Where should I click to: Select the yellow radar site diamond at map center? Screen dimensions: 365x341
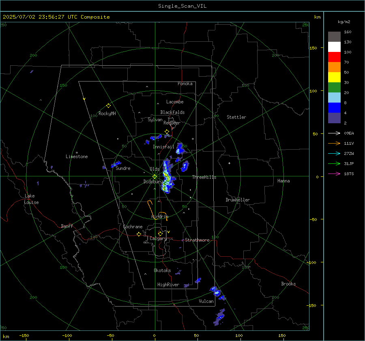155,177
